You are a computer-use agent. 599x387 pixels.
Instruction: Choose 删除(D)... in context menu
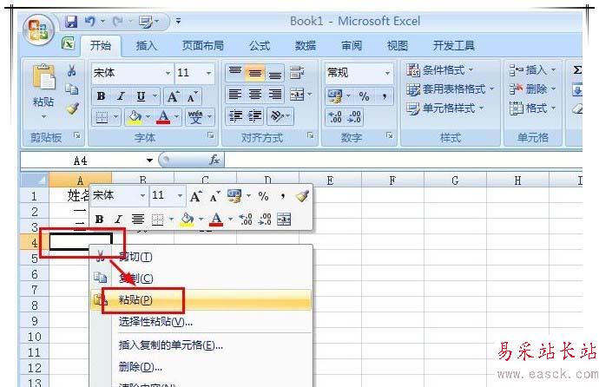(x=201, y=367)
